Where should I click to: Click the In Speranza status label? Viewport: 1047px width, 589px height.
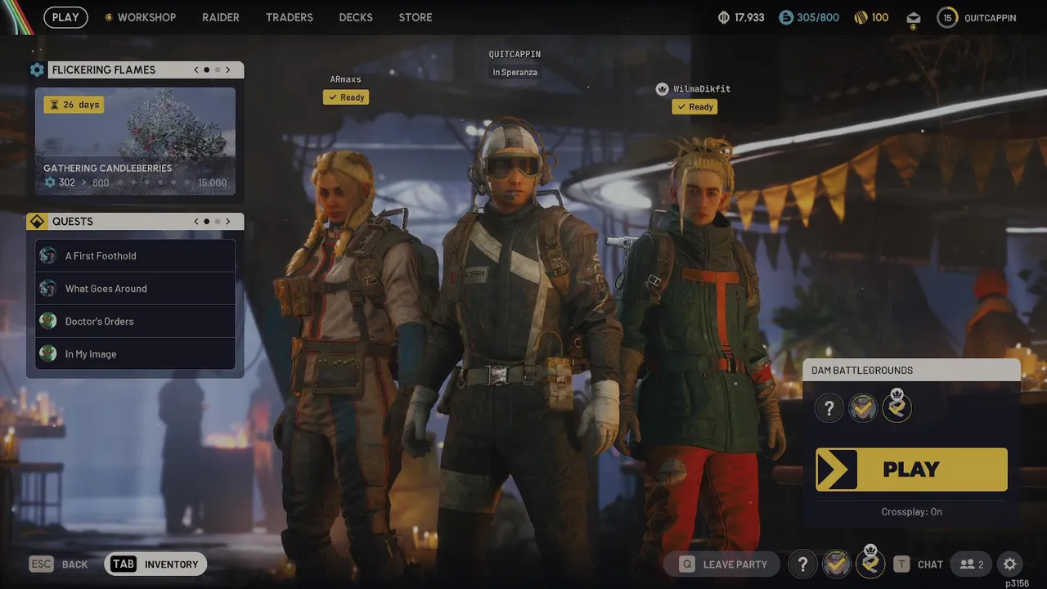coord(515,72)
